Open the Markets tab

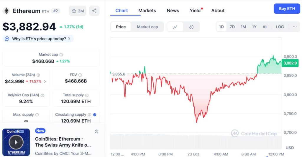coord(147,11)
